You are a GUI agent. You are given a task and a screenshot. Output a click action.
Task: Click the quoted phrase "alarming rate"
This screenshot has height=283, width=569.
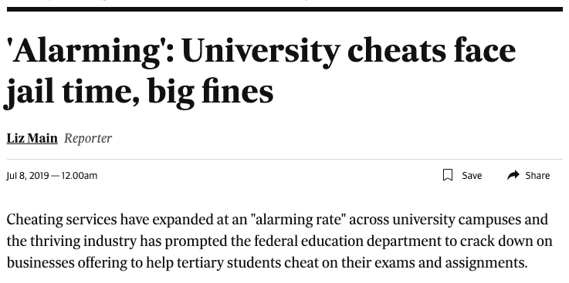click(297, 220)
